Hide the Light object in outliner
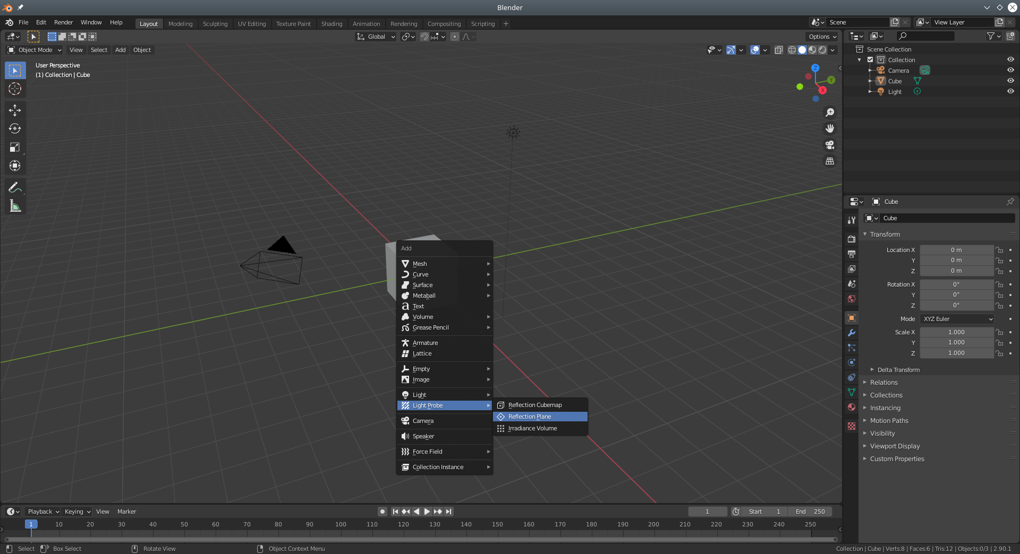 coord(1010,91)
